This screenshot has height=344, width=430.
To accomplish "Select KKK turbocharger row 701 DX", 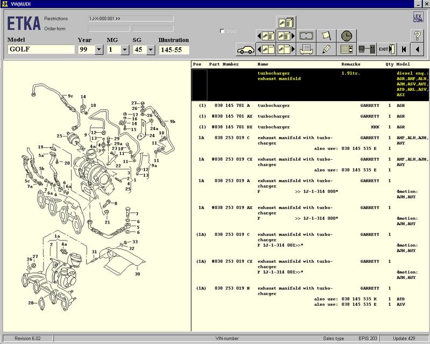I will click(310, 127).
